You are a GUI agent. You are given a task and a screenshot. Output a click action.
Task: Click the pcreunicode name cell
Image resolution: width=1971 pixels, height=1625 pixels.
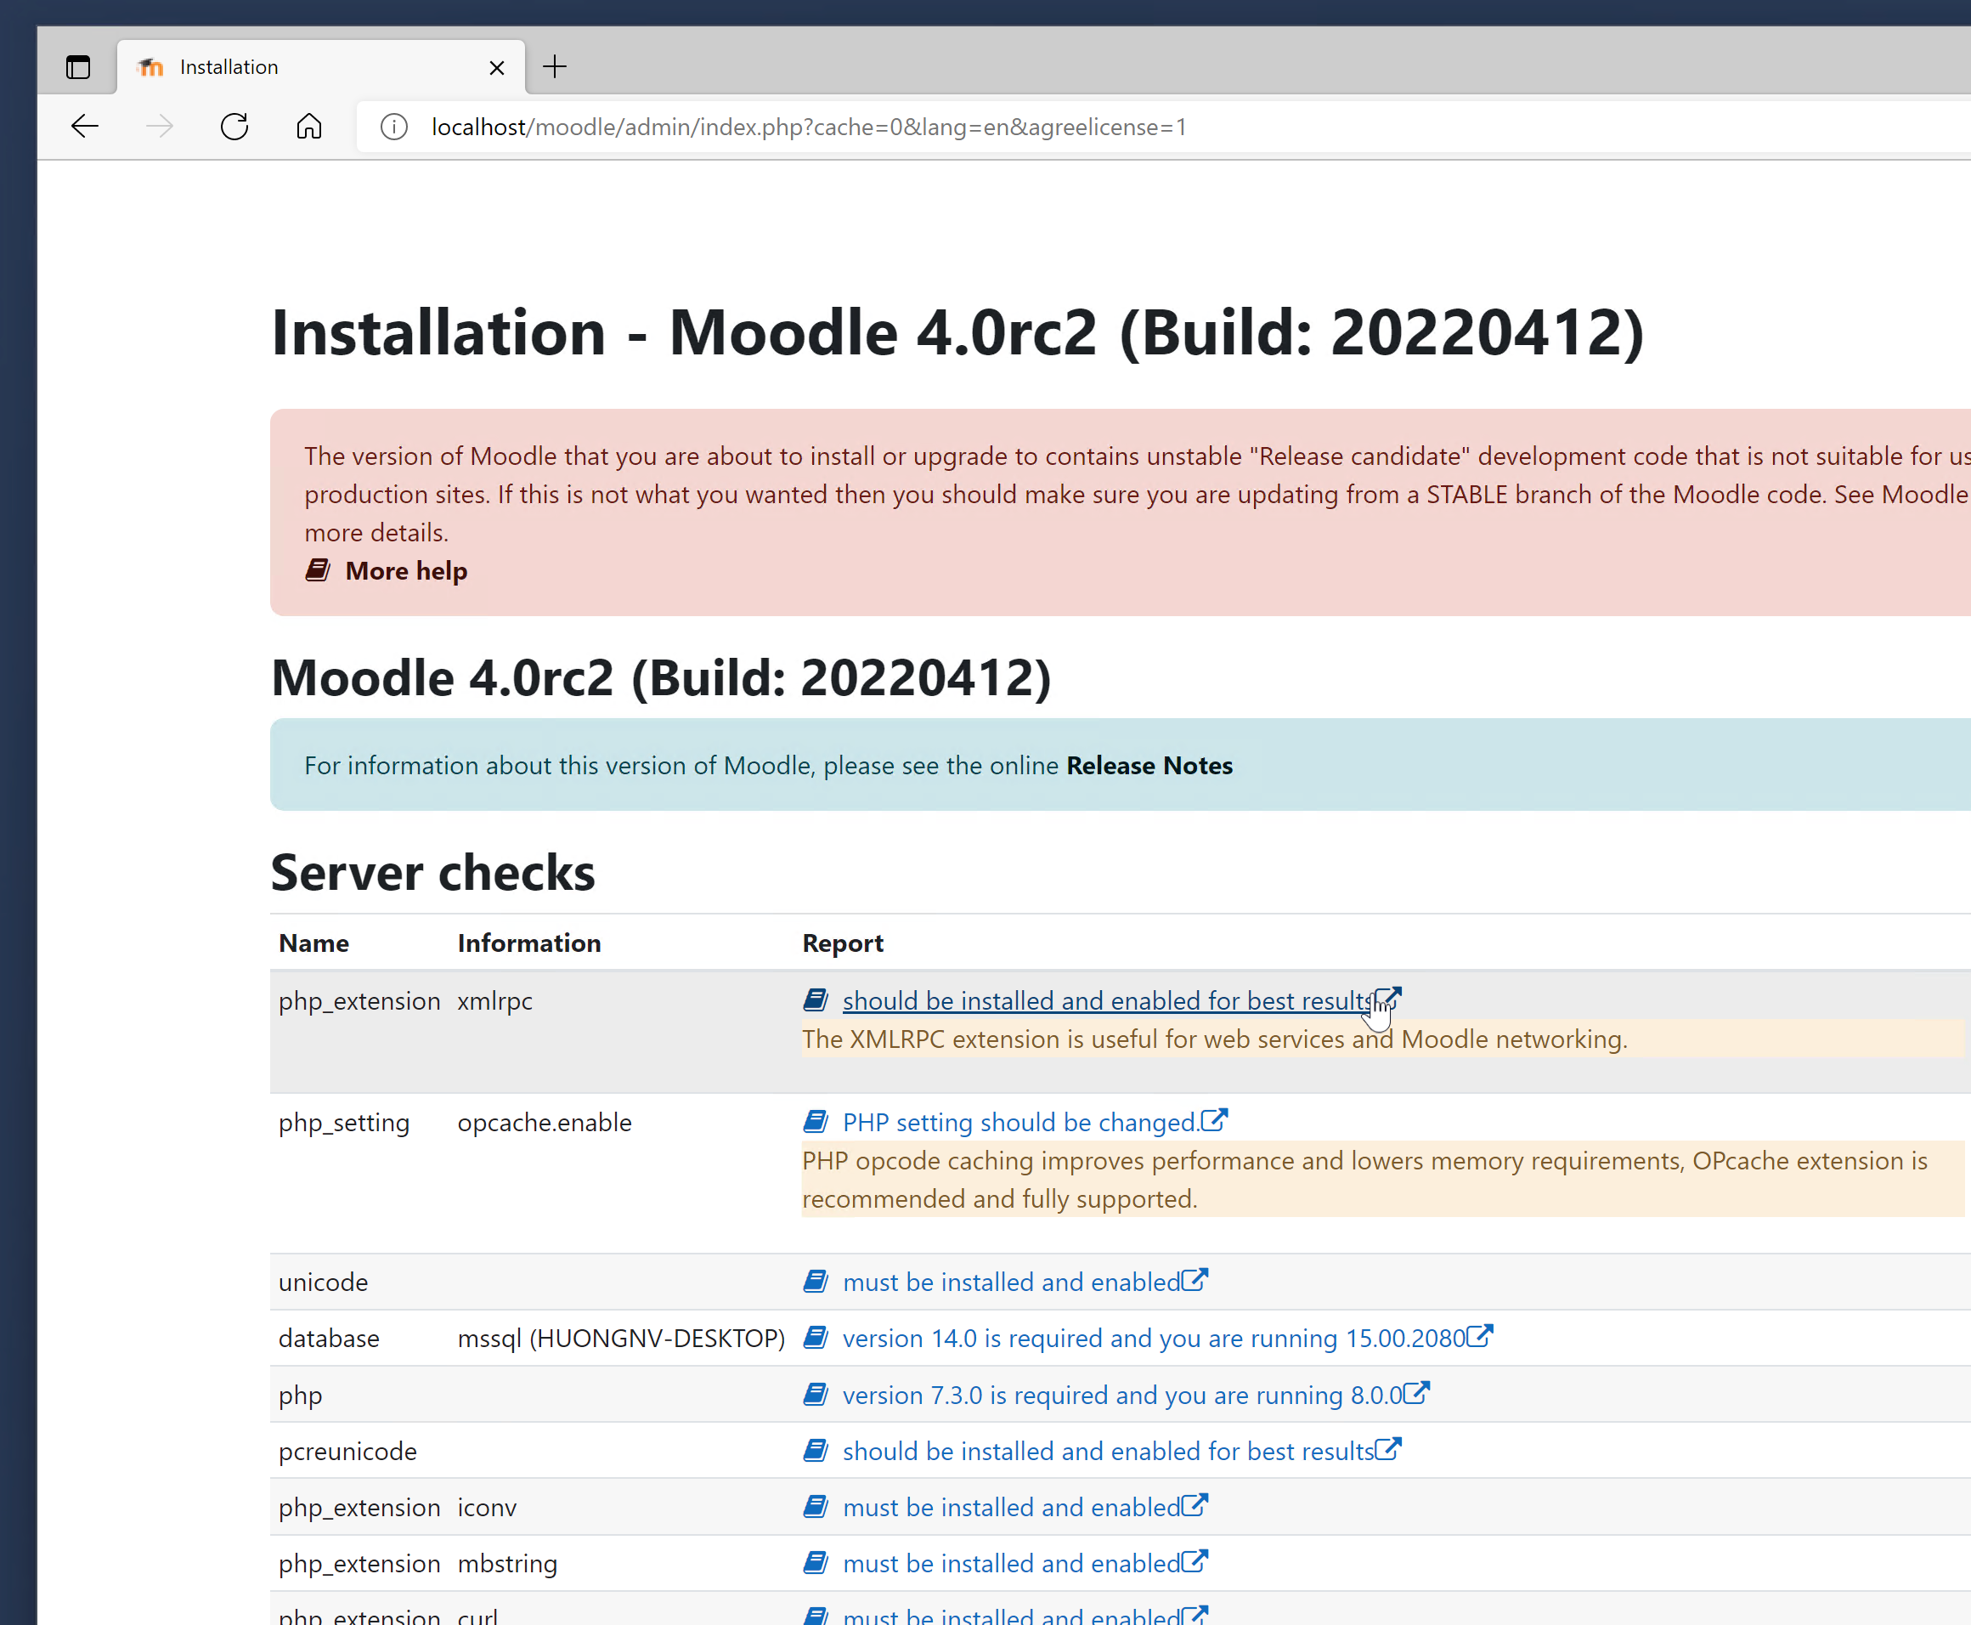(x=348, y=1451)
